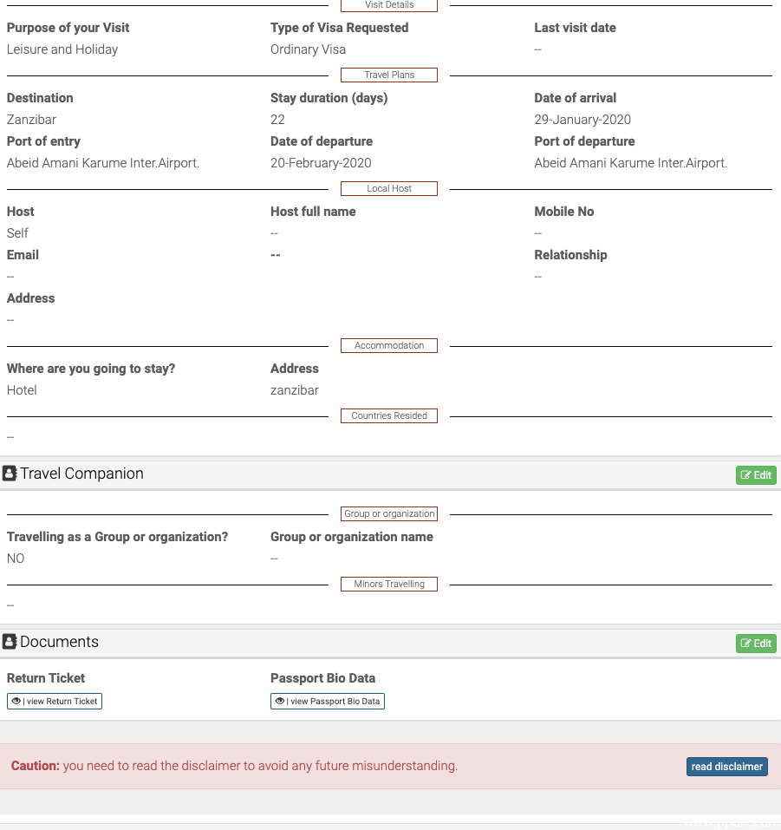Screen dimensions: 781x830
Task: Click the Documents panel heading
Action: coord(59,642)
